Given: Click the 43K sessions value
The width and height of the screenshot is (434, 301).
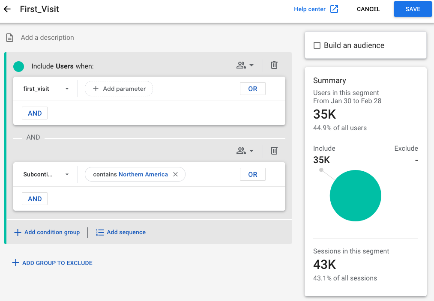Looking at the screenshot, I should click(x=324, y=265).
